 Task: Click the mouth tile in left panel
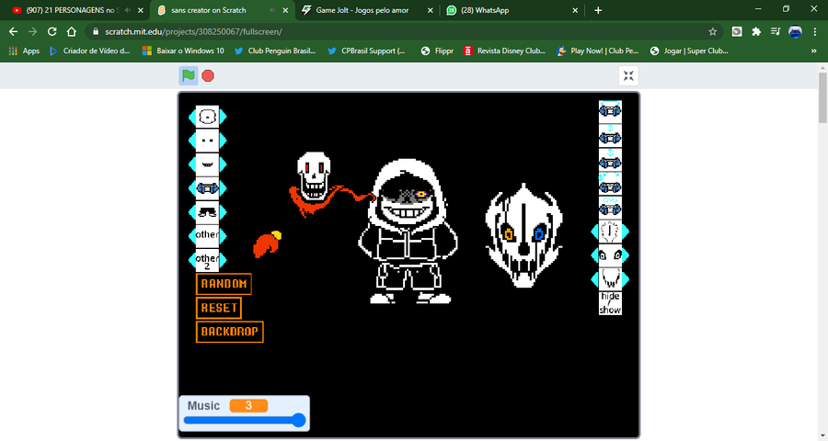(x=207, y=164)
